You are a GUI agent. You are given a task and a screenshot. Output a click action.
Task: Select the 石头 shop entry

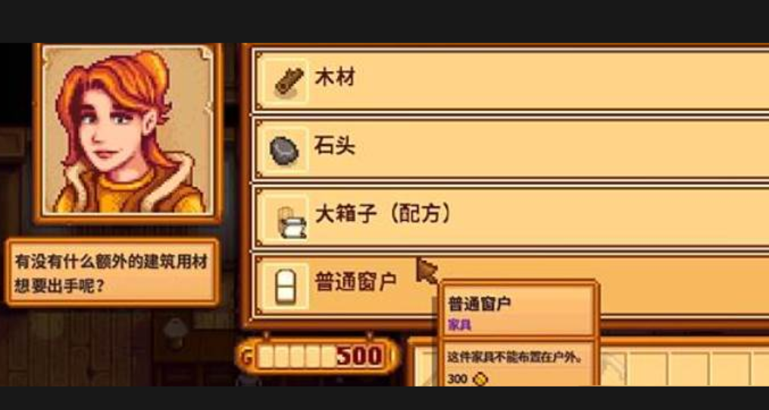click(x=511, y=150)
